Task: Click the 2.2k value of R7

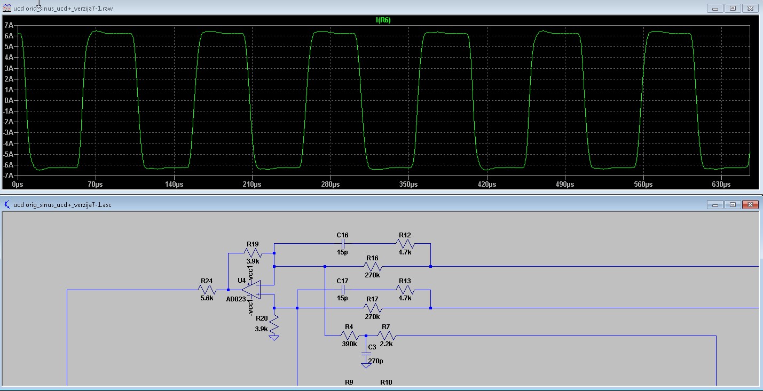Action: 386,344
